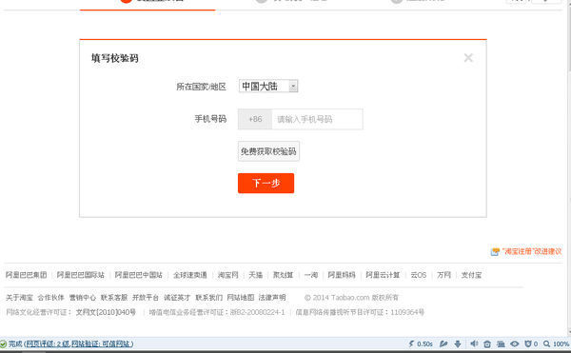Viewport: 571px width, 353px height.
Task: Open the 阿里妈妈 footer link
Action: click(x=342, y=275)
